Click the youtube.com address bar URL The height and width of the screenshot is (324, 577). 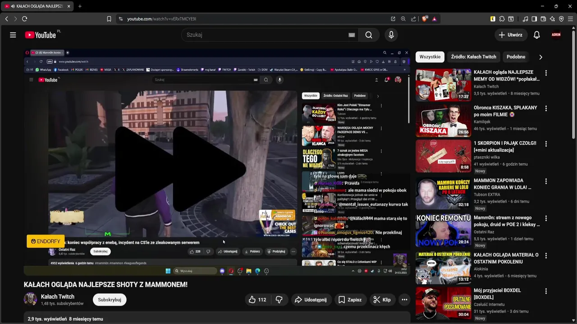161,19
